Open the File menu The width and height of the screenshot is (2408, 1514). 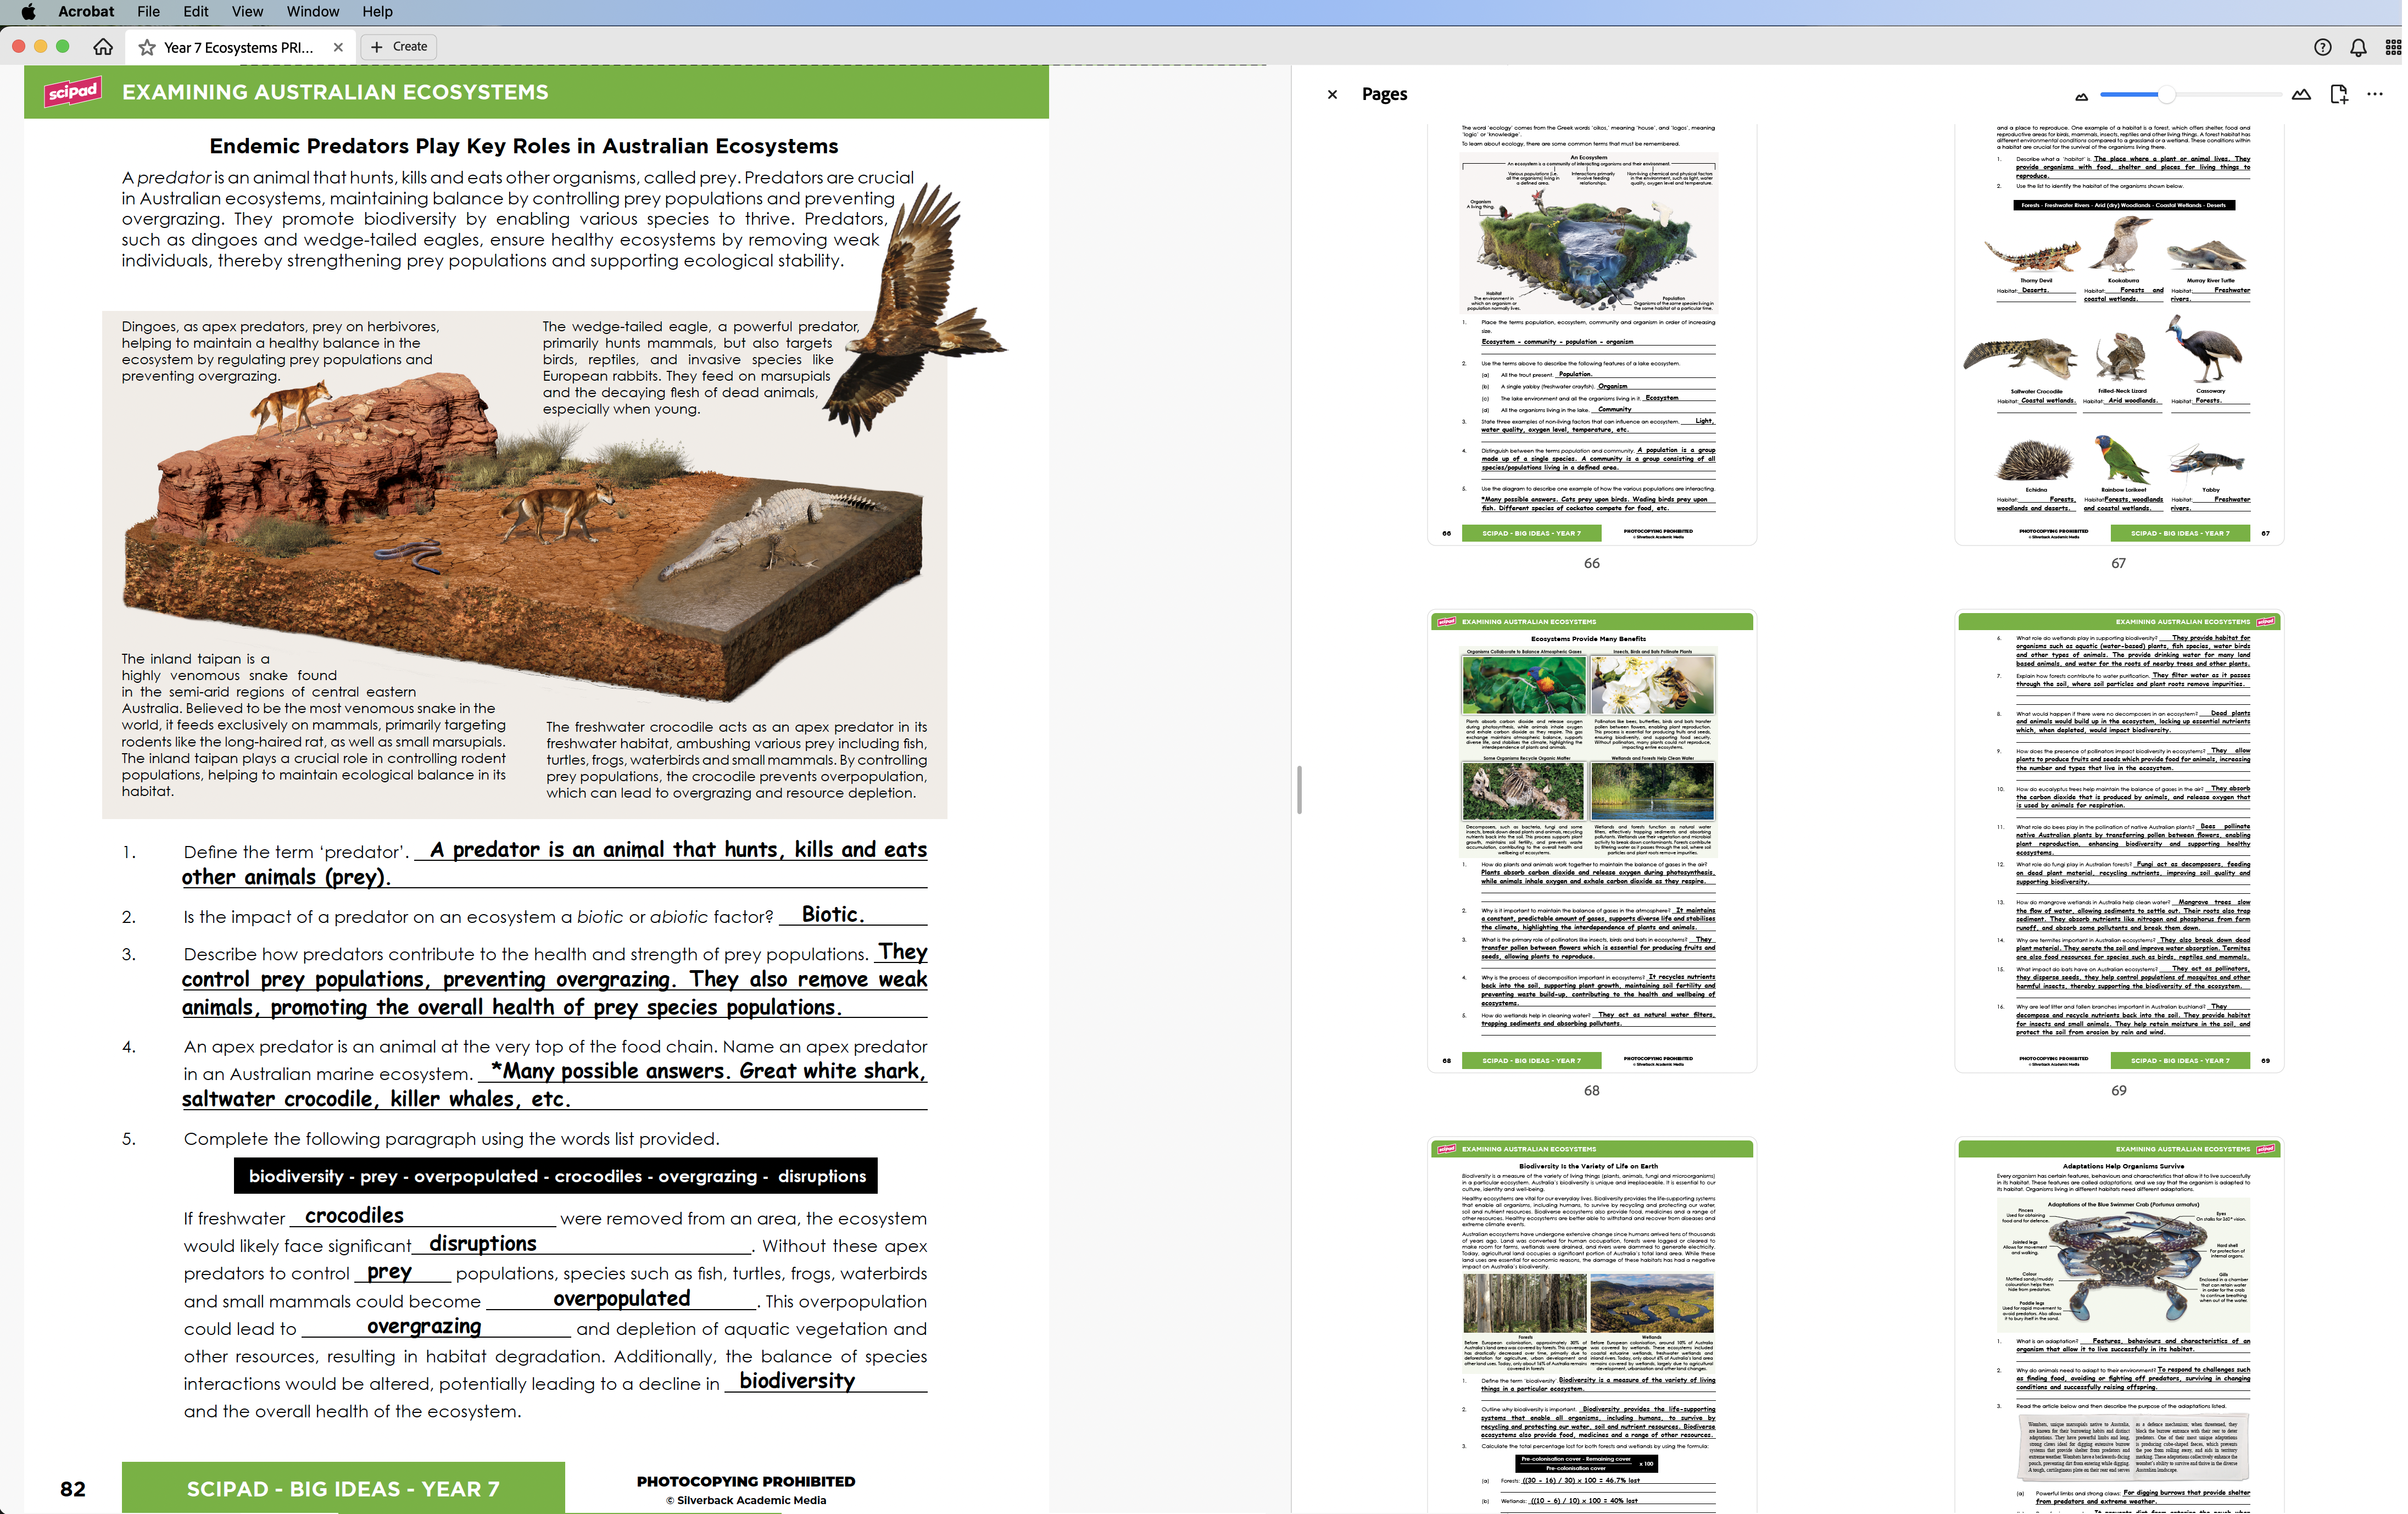pos(147,11)
